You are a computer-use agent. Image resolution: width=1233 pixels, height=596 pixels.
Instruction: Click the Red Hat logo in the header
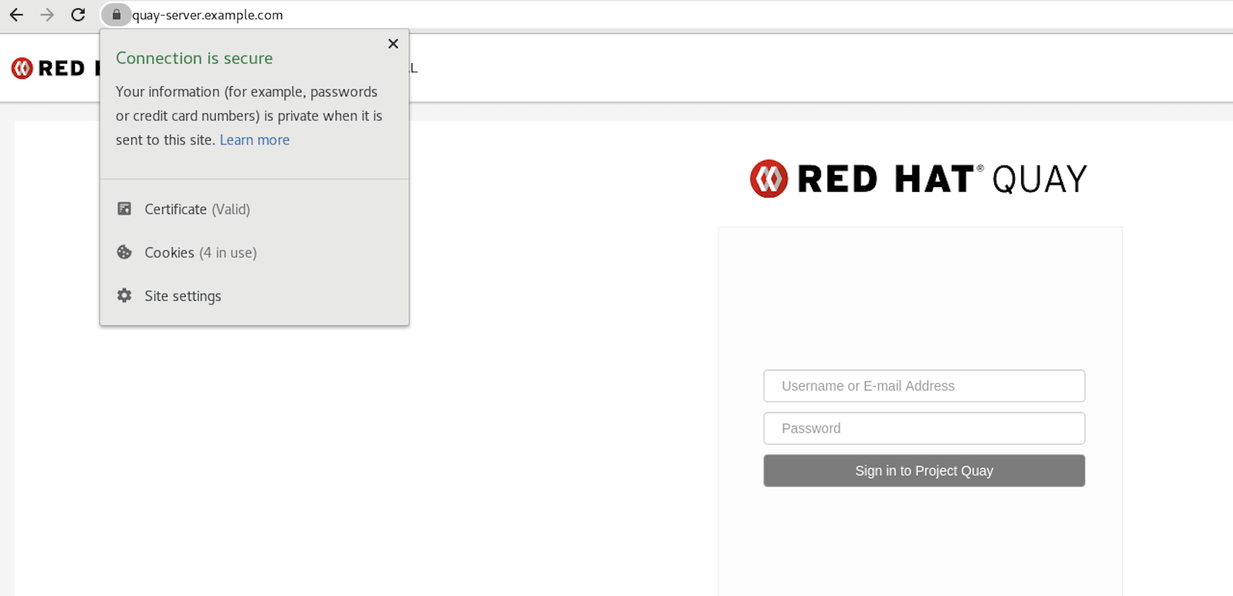(22, 68)
